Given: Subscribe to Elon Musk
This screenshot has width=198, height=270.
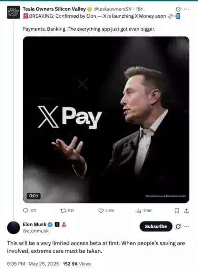Looking at the screenshot, I should [x=156, y=226].
